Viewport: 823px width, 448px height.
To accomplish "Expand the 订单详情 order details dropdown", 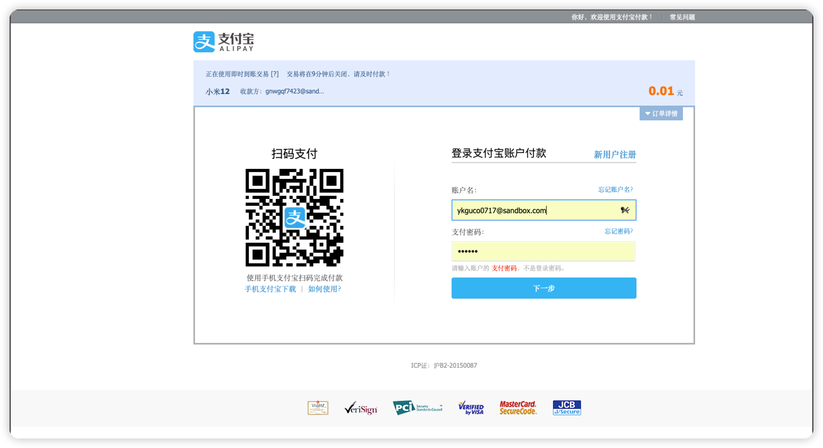I will [x=661, y=113].
